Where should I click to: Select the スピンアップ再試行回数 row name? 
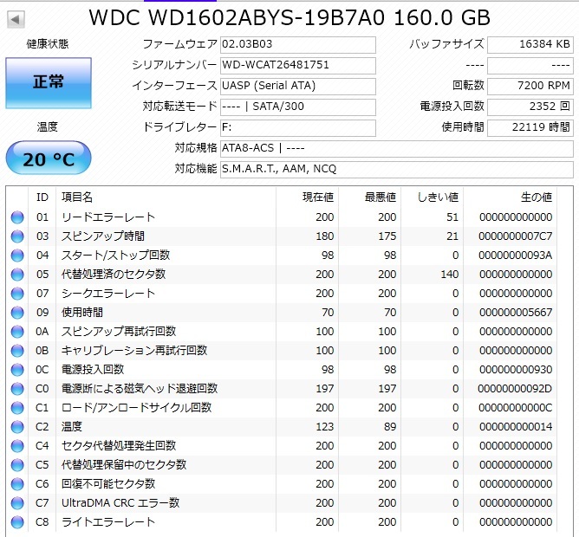pyautogui.click(x=119, y=332)
